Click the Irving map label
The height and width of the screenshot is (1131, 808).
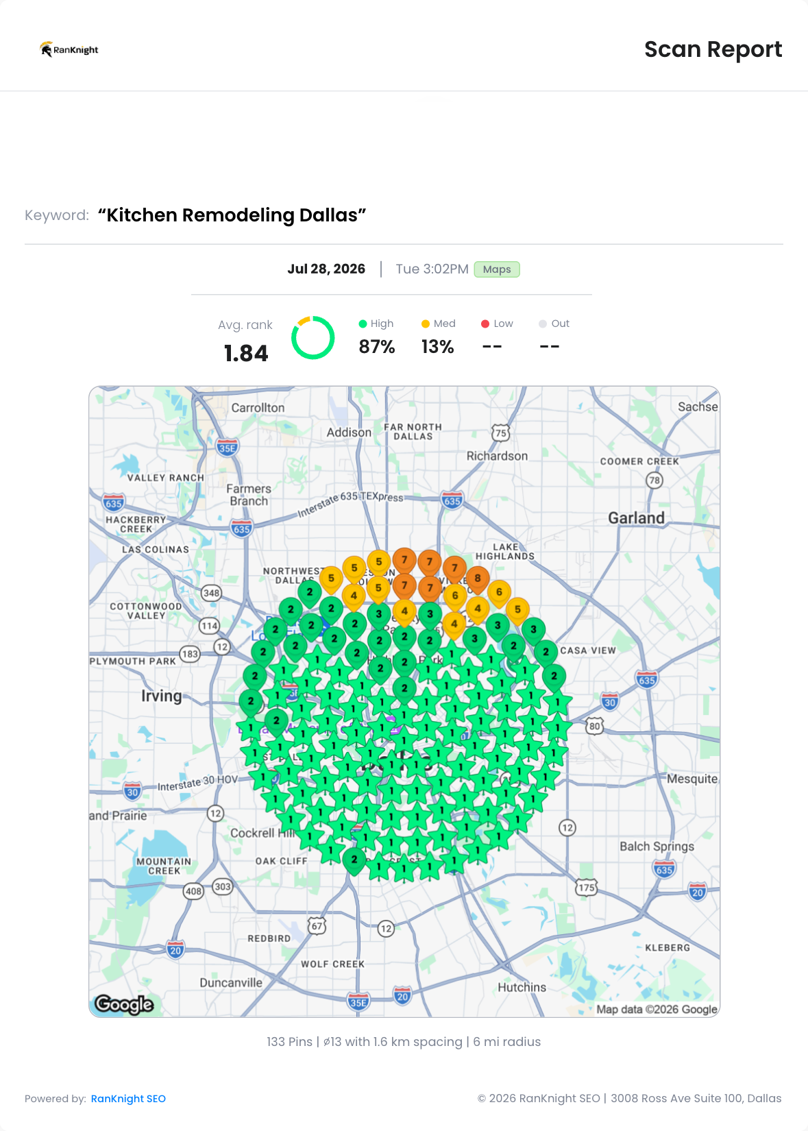click(162, 696)
